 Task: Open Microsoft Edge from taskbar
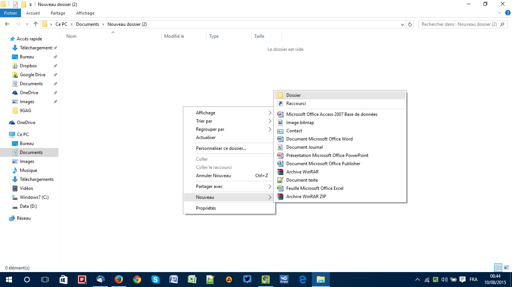click(x=302, y=280)
